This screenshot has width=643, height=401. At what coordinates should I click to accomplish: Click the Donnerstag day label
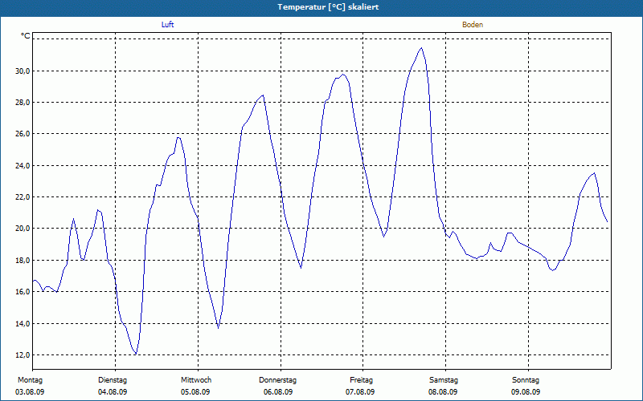point(277,380)
